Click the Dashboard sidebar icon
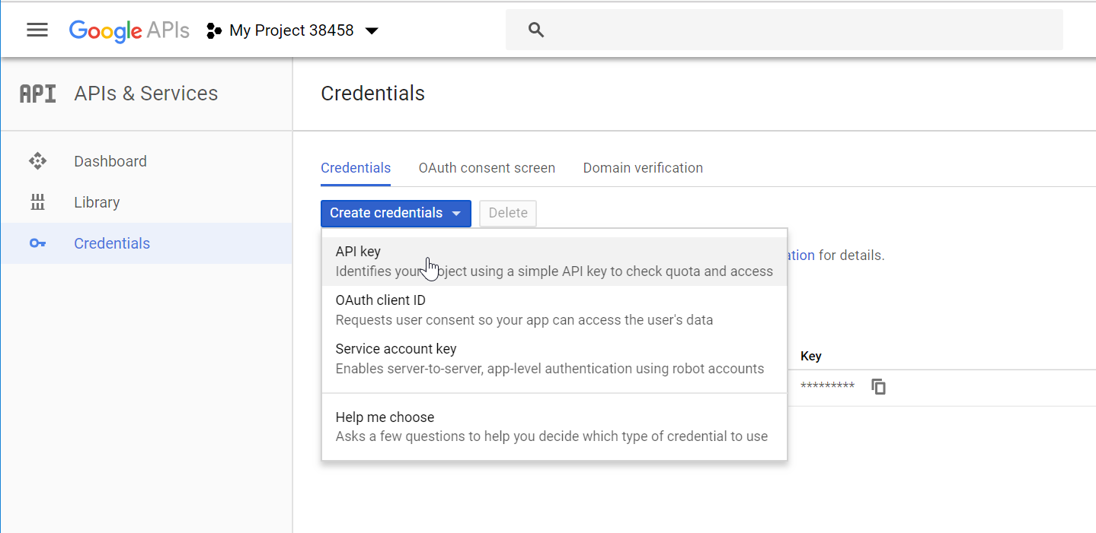The image size is (1096, 533). click(37, 161)
